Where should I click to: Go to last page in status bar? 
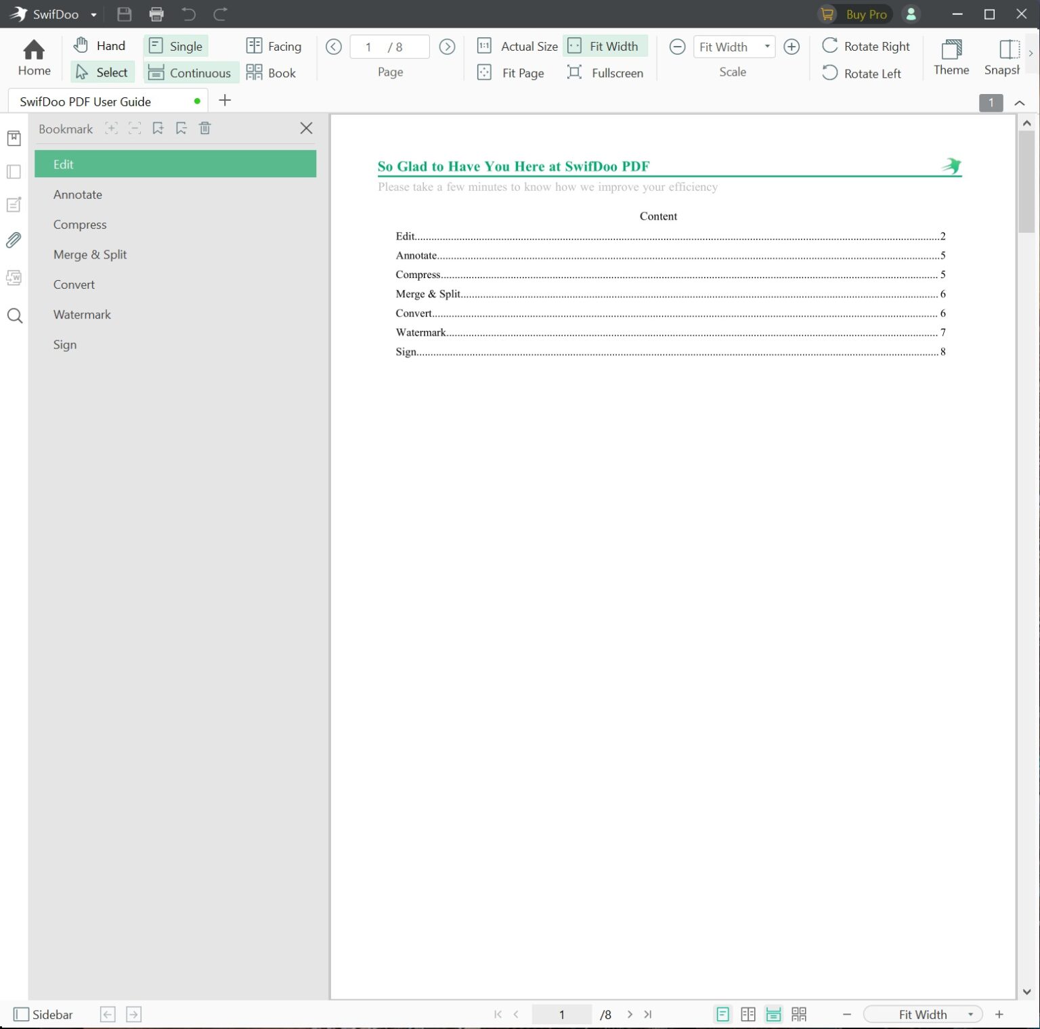648,1014
